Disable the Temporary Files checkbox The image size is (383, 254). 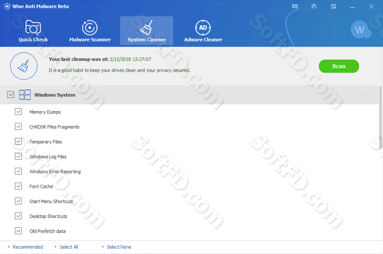[x=18, y=141]
